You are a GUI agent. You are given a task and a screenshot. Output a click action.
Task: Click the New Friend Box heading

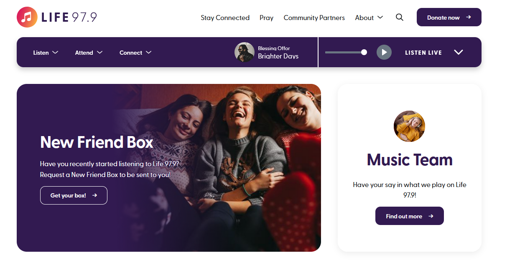97,142
